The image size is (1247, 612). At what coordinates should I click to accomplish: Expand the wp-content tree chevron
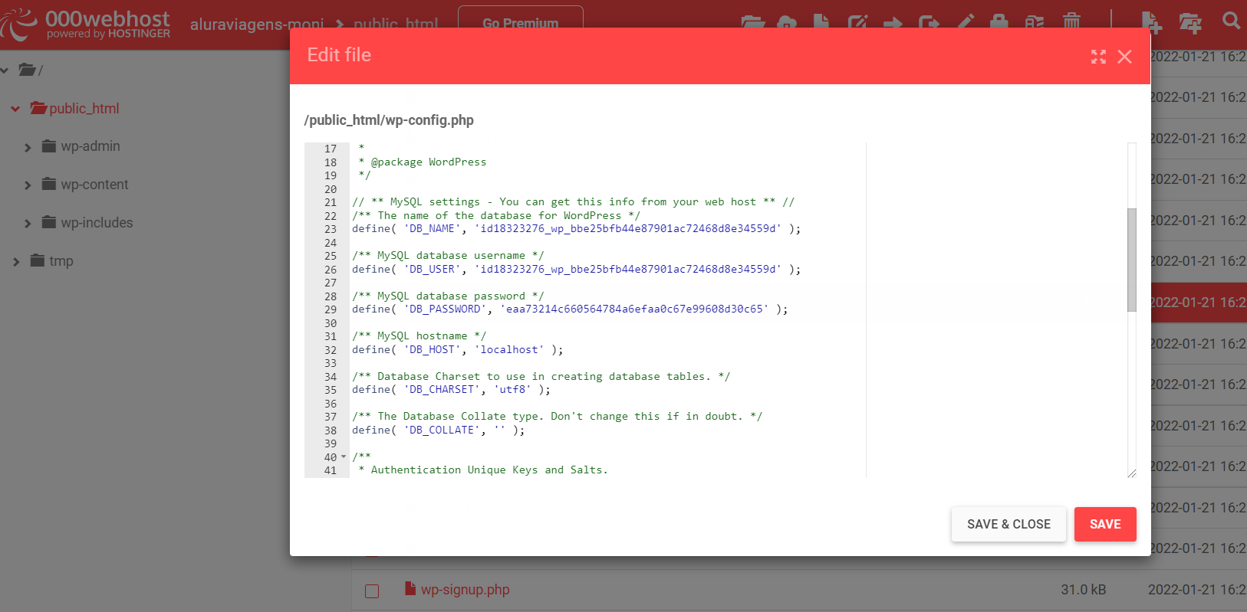coord(28,185)
